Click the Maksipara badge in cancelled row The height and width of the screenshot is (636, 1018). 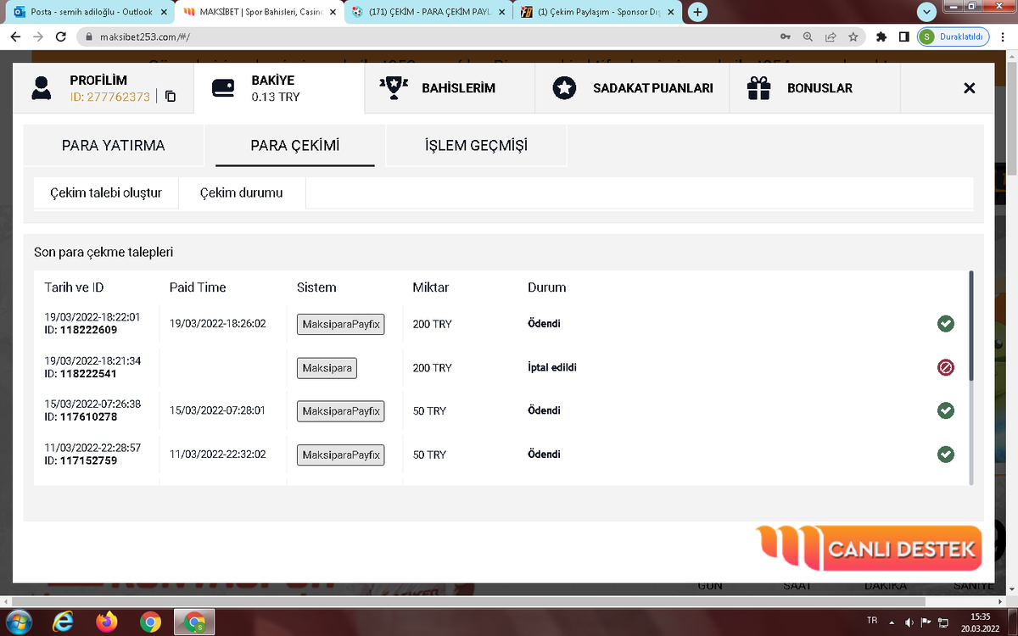[x=327, y=368]
